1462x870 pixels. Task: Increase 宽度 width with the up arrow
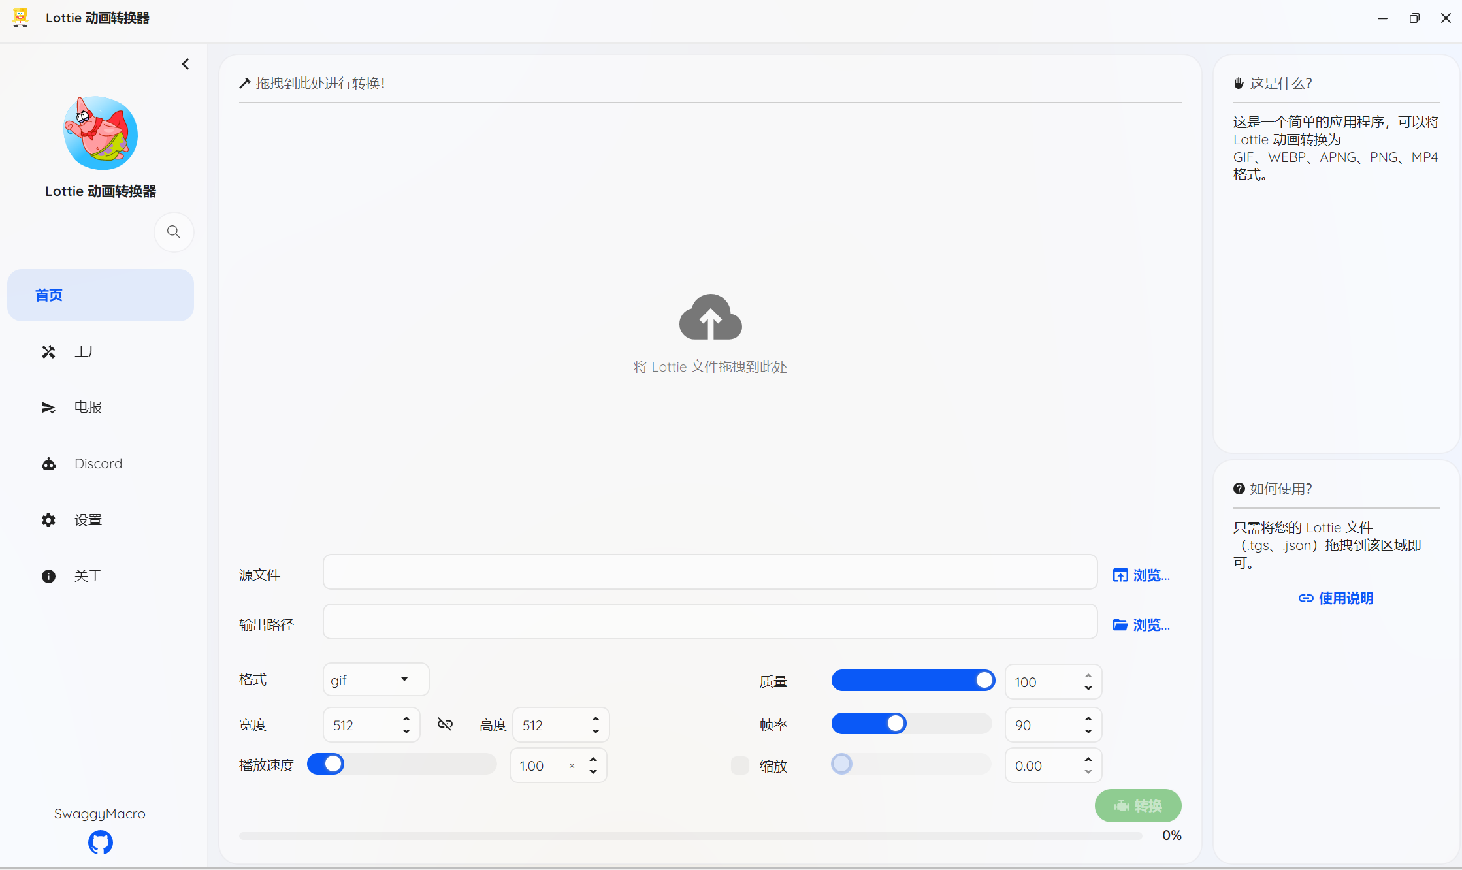click(x=406, y=718)
